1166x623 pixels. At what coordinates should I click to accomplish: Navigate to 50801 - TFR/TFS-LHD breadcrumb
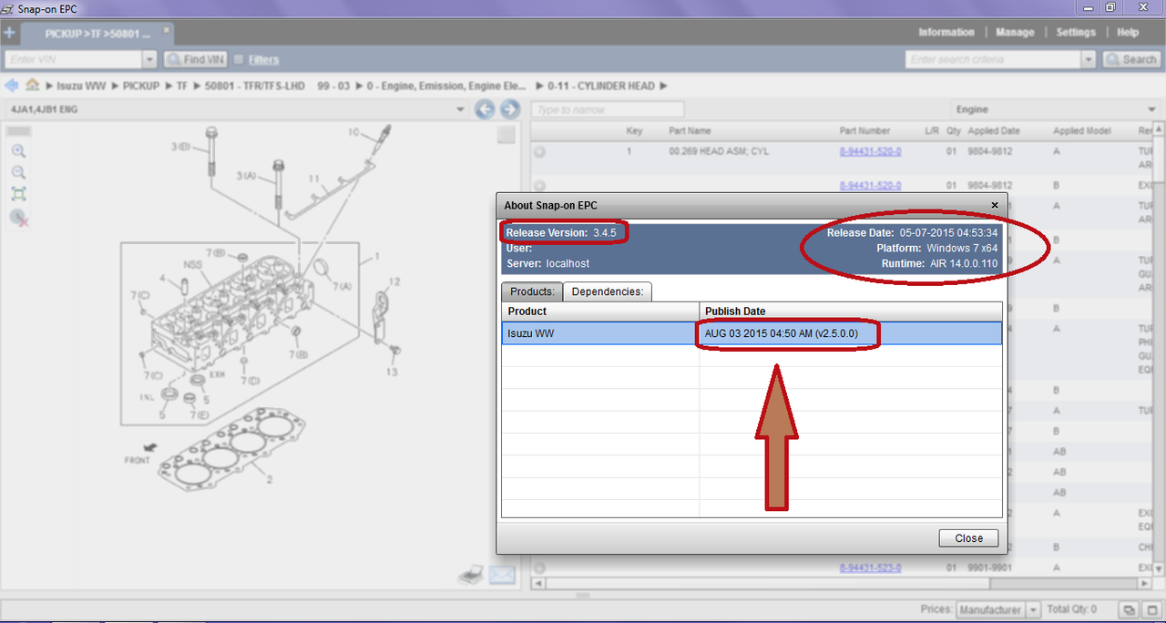pos(254,87)
